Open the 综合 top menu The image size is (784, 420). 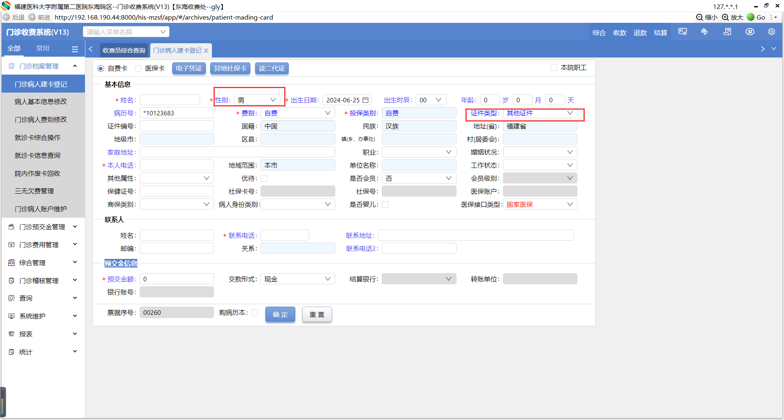point(599,33)
